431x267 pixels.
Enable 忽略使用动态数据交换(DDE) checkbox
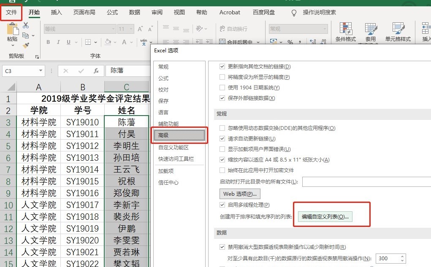pos(222,128)
